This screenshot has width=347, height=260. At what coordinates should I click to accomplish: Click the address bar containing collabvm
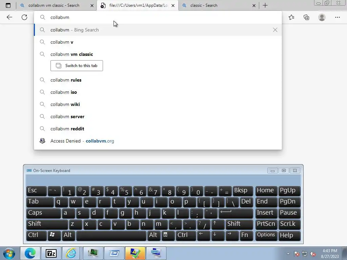coord(158,17)
